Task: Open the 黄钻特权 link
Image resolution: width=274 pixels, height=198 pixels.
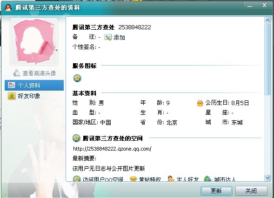Action: (150, 179)
